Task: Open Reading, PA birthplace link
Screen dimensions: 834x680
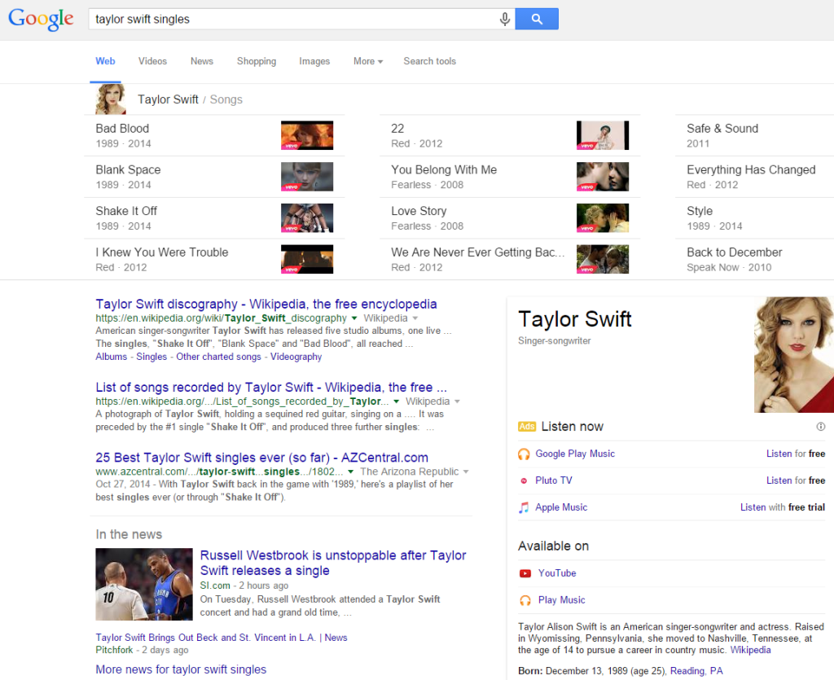Action: coord(696,671)
